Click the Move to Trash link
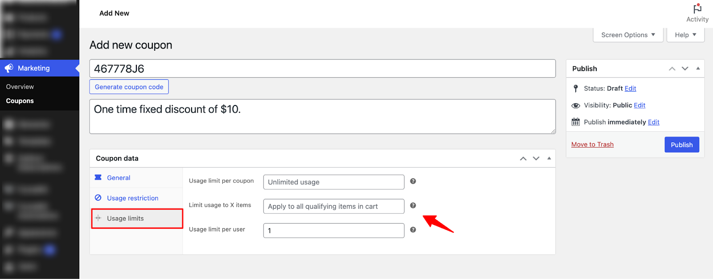713x279 pixels. pos(592,145)
